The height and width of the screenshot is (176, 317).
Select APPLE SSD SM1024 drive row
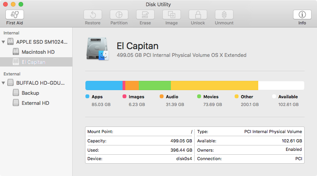pyautogui.click(x=36, y=42)
